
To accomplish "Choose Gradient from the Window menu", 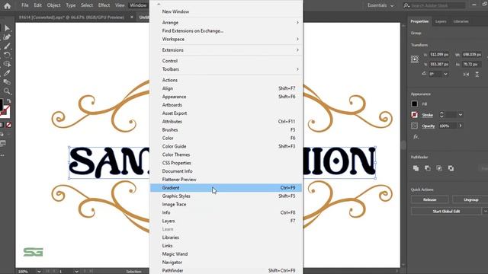I will click(x=226, y=188).
